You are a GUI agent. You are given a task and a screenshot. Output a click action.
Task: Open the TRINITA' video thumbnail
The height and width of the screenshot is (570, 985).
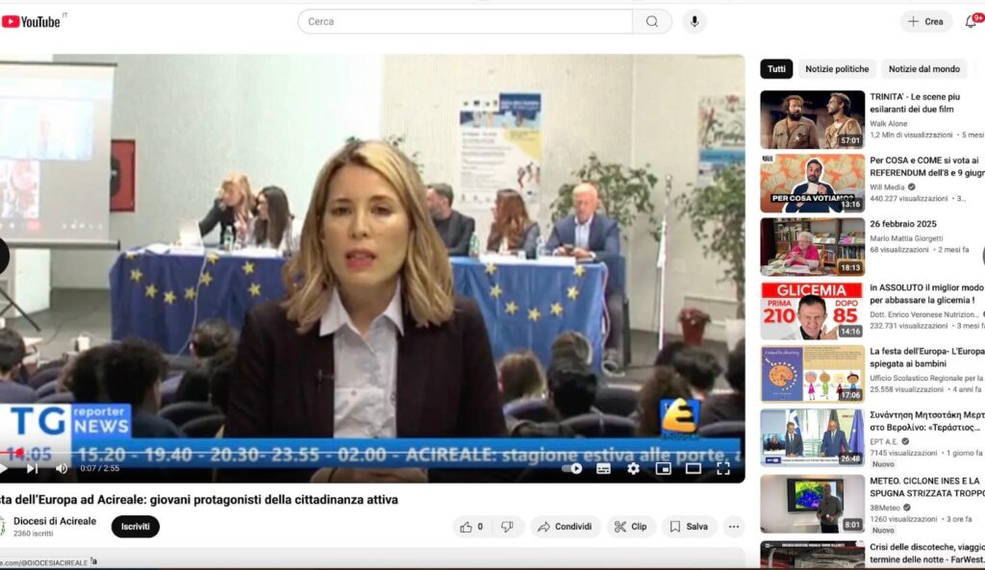click(x=812, y=119)
